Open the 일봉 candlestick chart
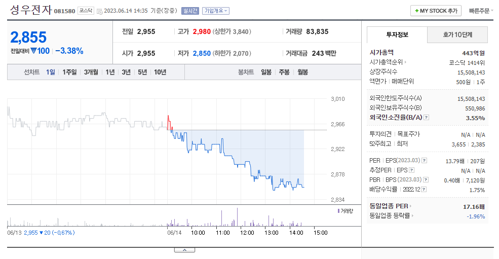Screen dimensions: 499x259 (x=266, y=72)
